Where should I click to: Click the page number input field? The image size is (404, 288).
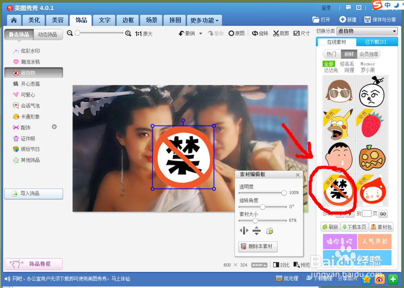[x=367, y=214]
